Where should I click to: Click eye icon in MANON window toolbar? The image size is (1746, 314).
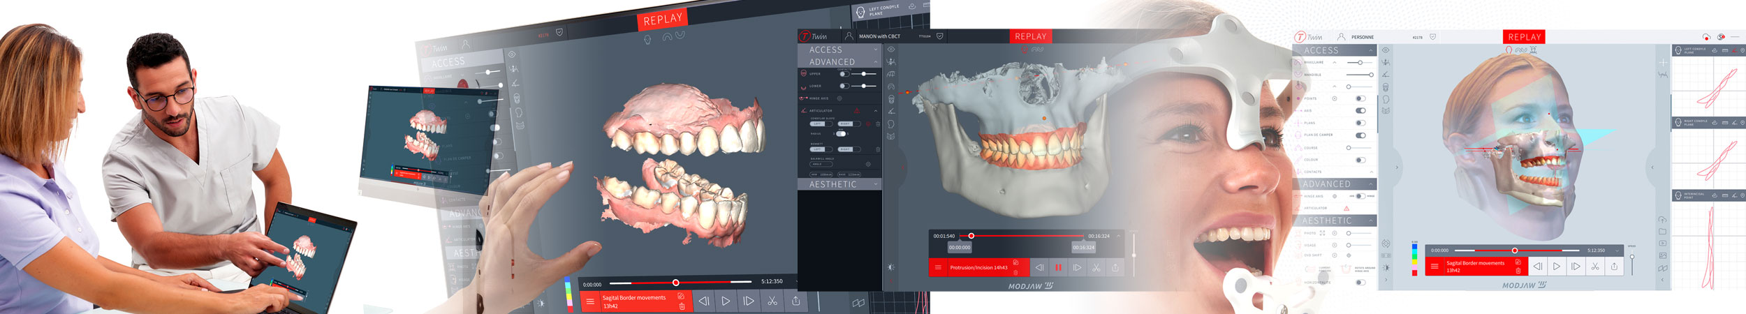(x=890, y=50)
